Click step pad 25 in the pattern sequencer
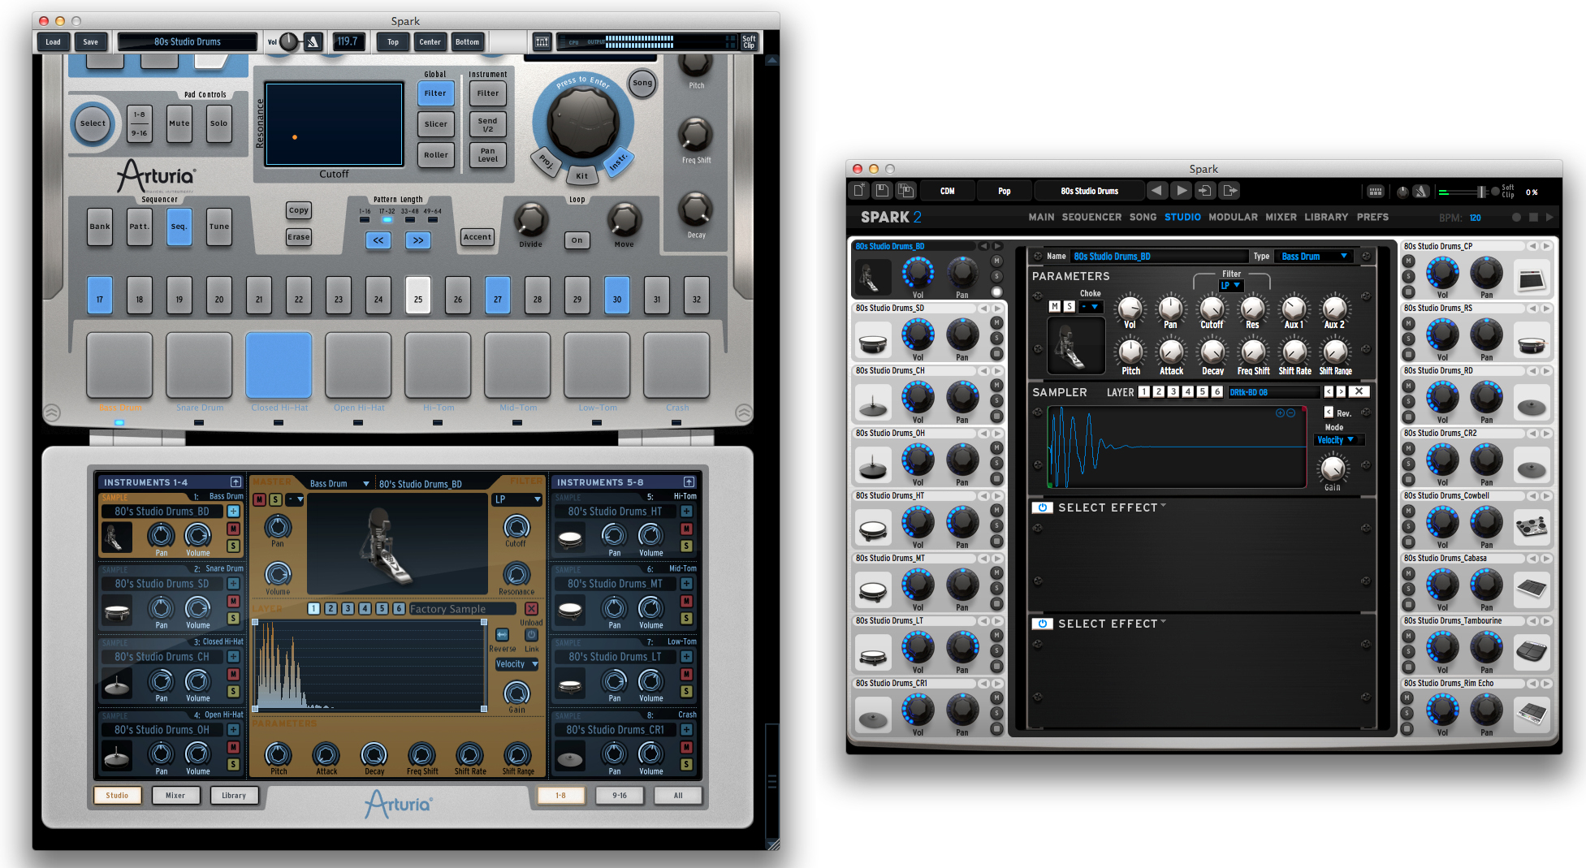 (418, 296)
